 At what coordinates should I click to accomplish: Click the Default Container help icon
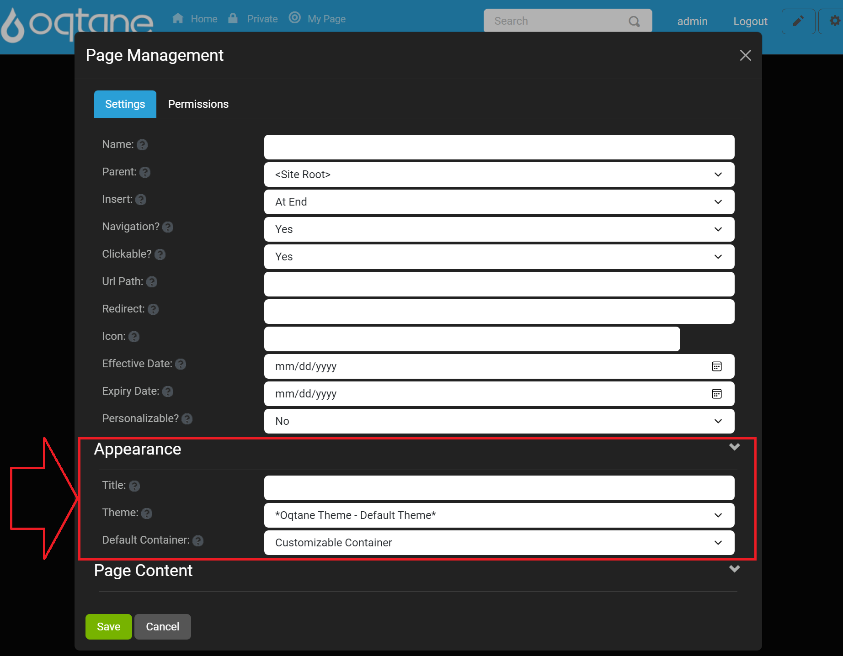pos(198,540)
